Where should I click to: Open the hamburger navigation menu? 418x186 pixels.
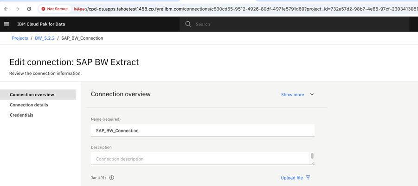6,24
